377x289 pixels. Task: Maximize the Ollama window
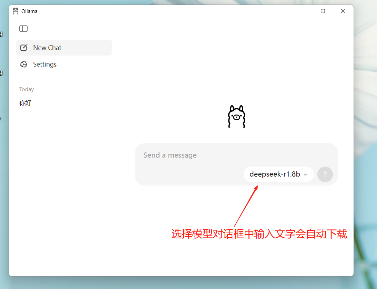(323, 11)
